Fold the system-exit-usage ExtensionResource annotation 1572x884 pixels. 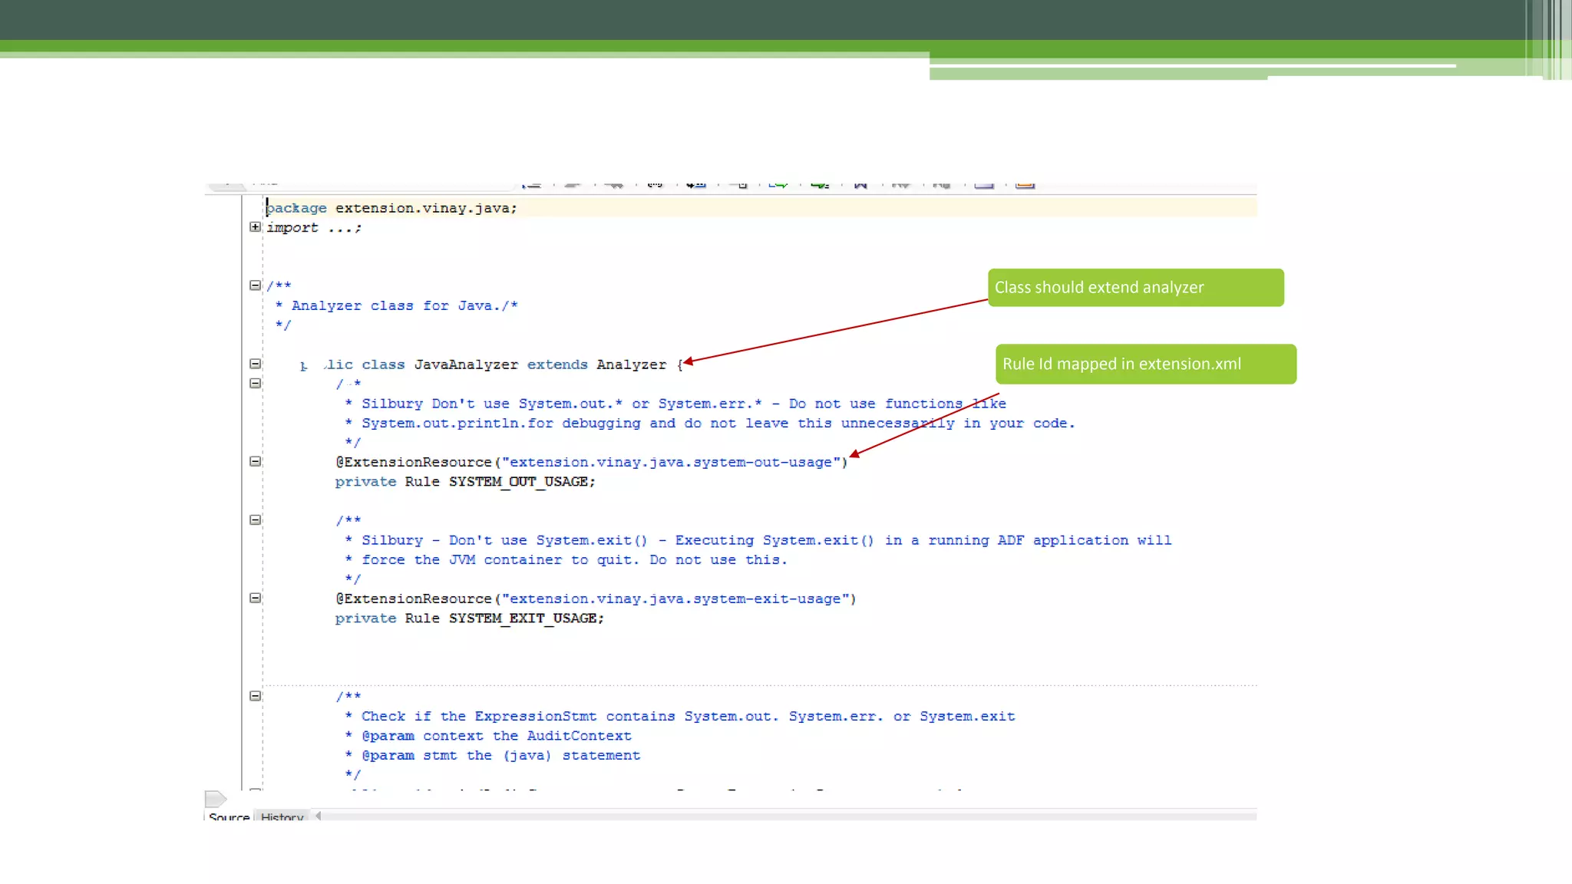(255, 598)
